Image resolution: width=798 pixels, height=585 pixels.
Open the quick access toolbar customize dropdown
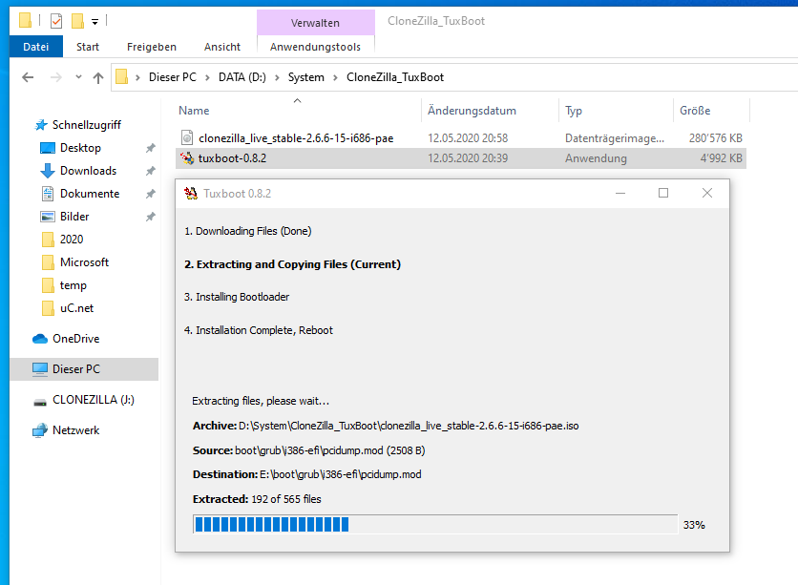pyautogui.click(x=95, y=21)
